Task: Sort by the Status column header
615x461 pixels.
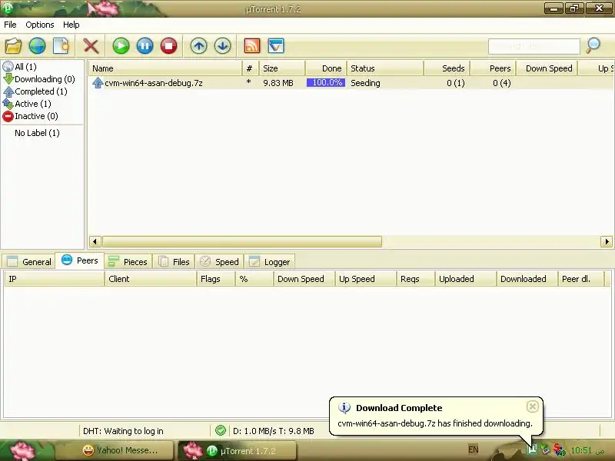Action: pos(385,68)
